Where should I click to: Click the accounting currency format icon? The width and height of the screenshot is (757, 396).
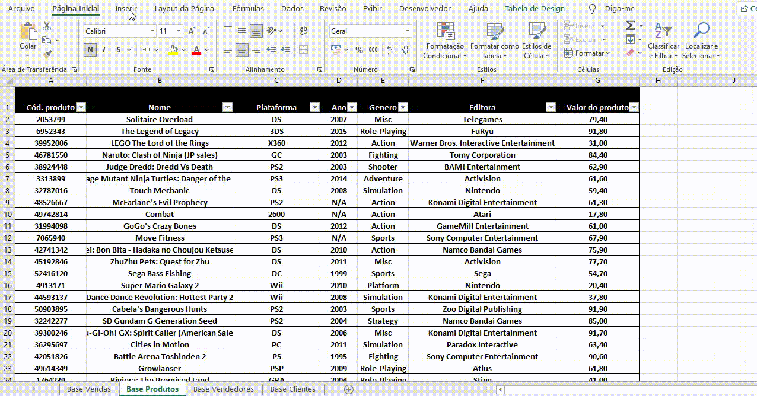pos(336,50)
